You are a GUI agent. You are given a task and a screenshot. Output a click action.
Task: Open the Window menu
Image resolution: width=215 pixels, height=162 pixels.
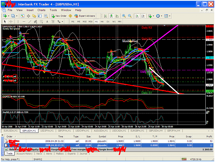pos(66,10)
